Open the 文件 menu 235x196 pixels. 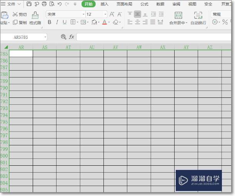[x=12, y=4]
